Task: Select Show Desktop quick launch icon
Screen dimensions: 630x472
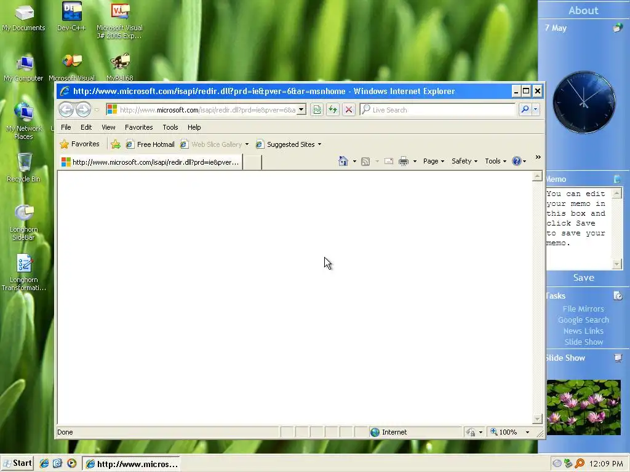Action: (57, 463)
